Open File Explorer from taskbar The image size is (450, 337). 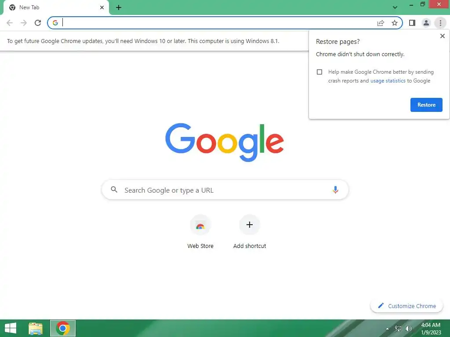pos(36,328)
